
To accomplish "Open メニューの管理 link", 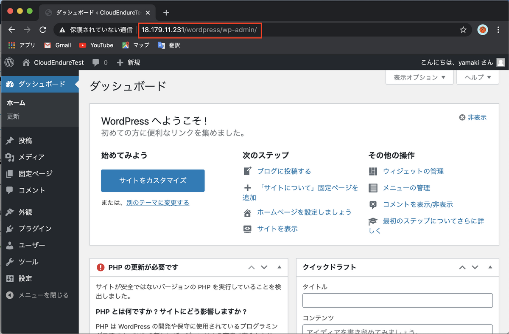I will coord(406,188).
